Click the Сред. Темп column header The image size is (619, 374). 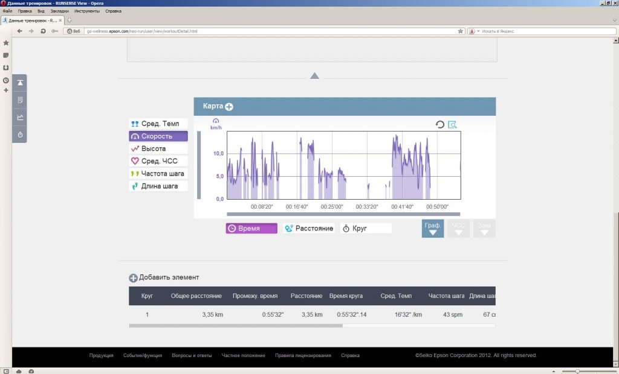click(396, 296)
